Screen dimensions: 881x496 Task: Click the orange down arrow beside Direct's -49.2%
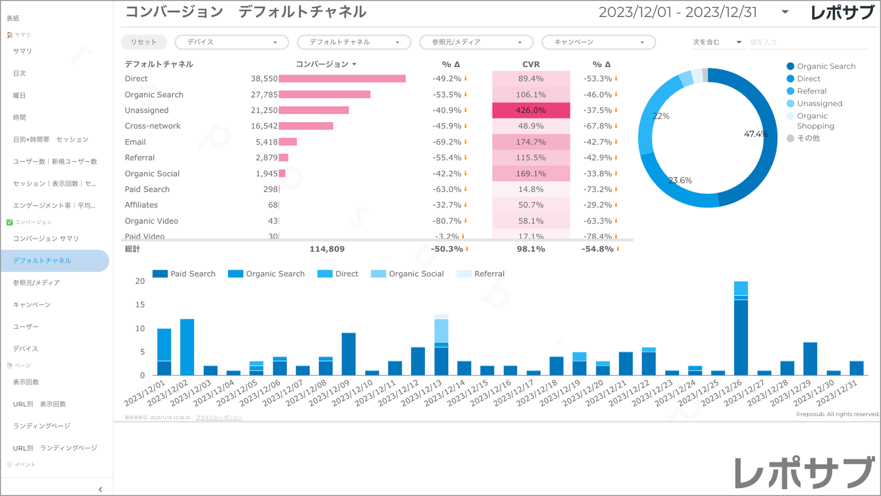[466, 79]
